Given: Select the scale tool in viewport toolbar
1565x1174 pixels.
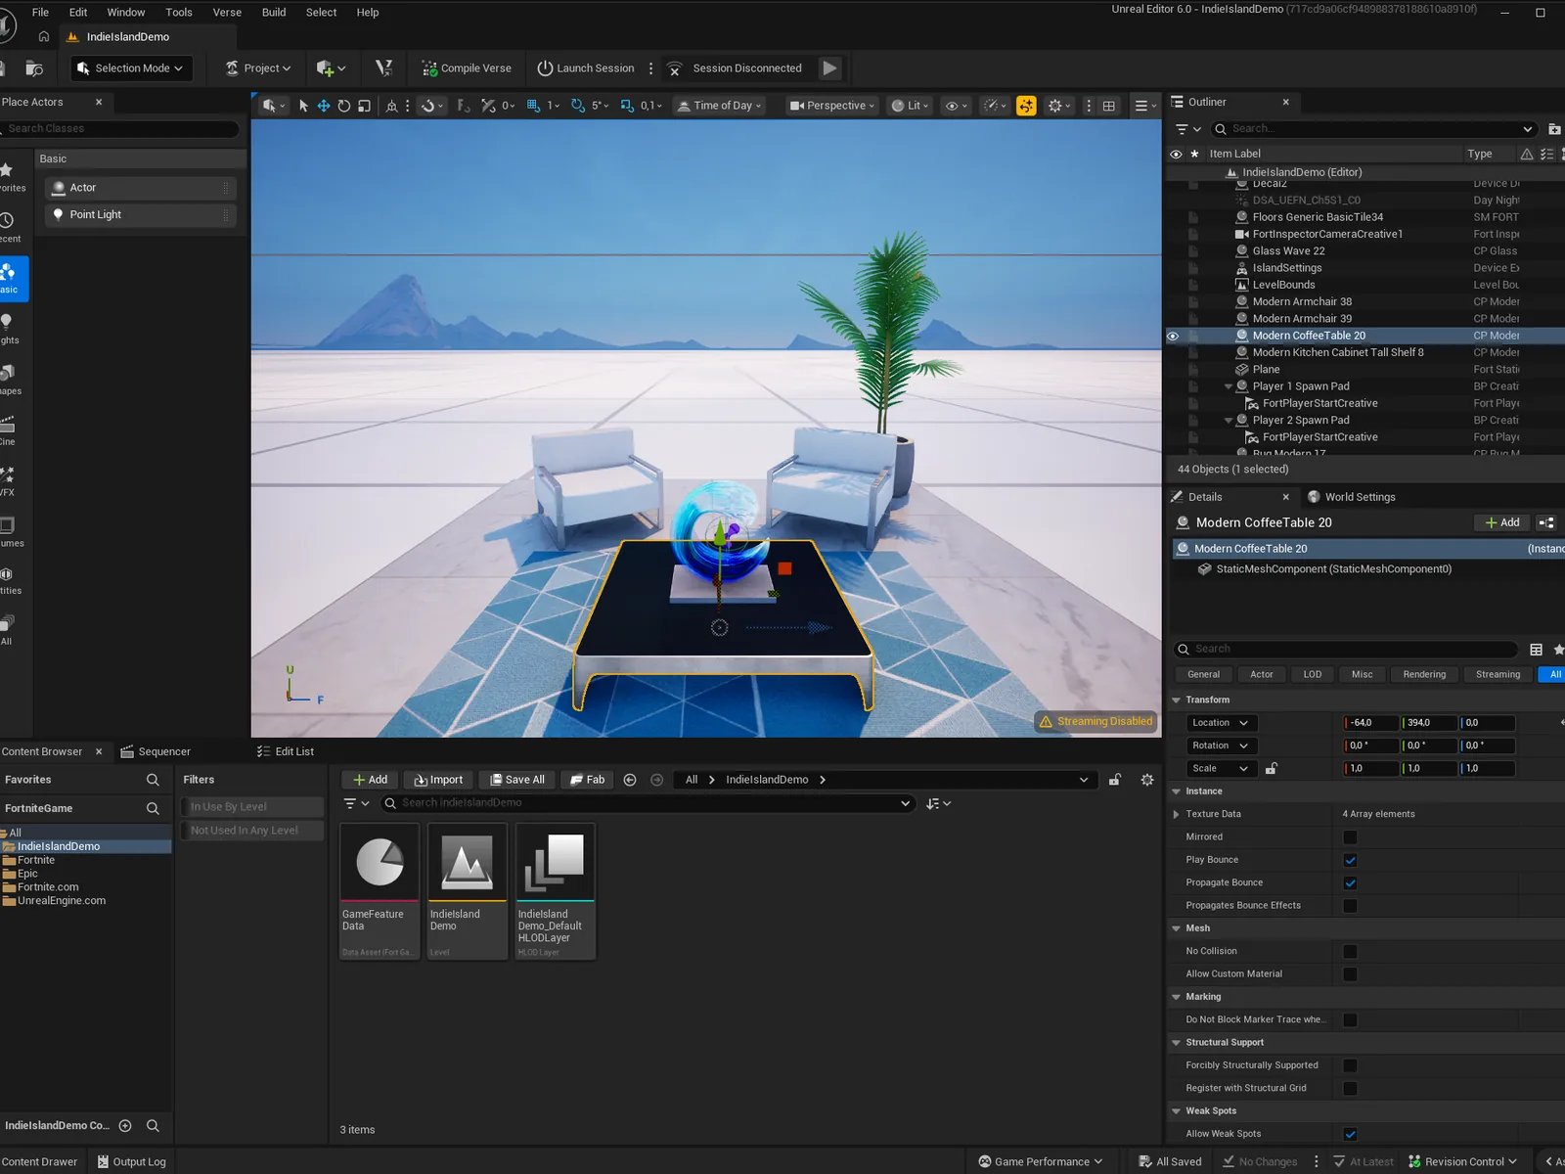Looking at the screenshot, I should 365,106.
